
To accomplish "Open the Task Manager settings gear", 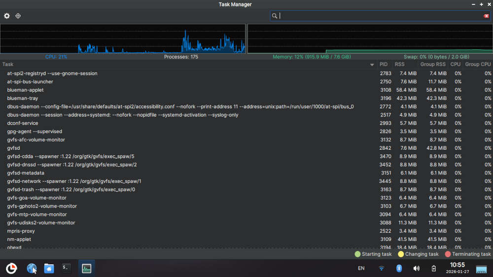I will (7, 16).
